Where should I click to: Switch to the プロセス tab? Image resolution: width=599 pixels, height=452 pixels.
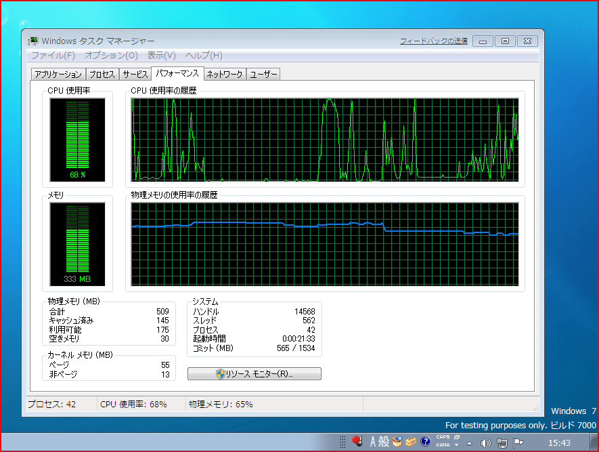(102, 74)
